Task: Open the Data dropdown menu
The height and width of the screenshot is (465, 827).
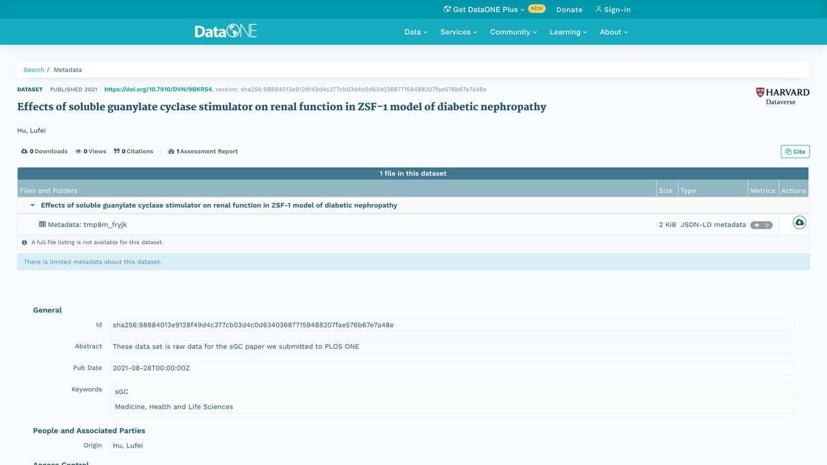Action: click(416, 32)
